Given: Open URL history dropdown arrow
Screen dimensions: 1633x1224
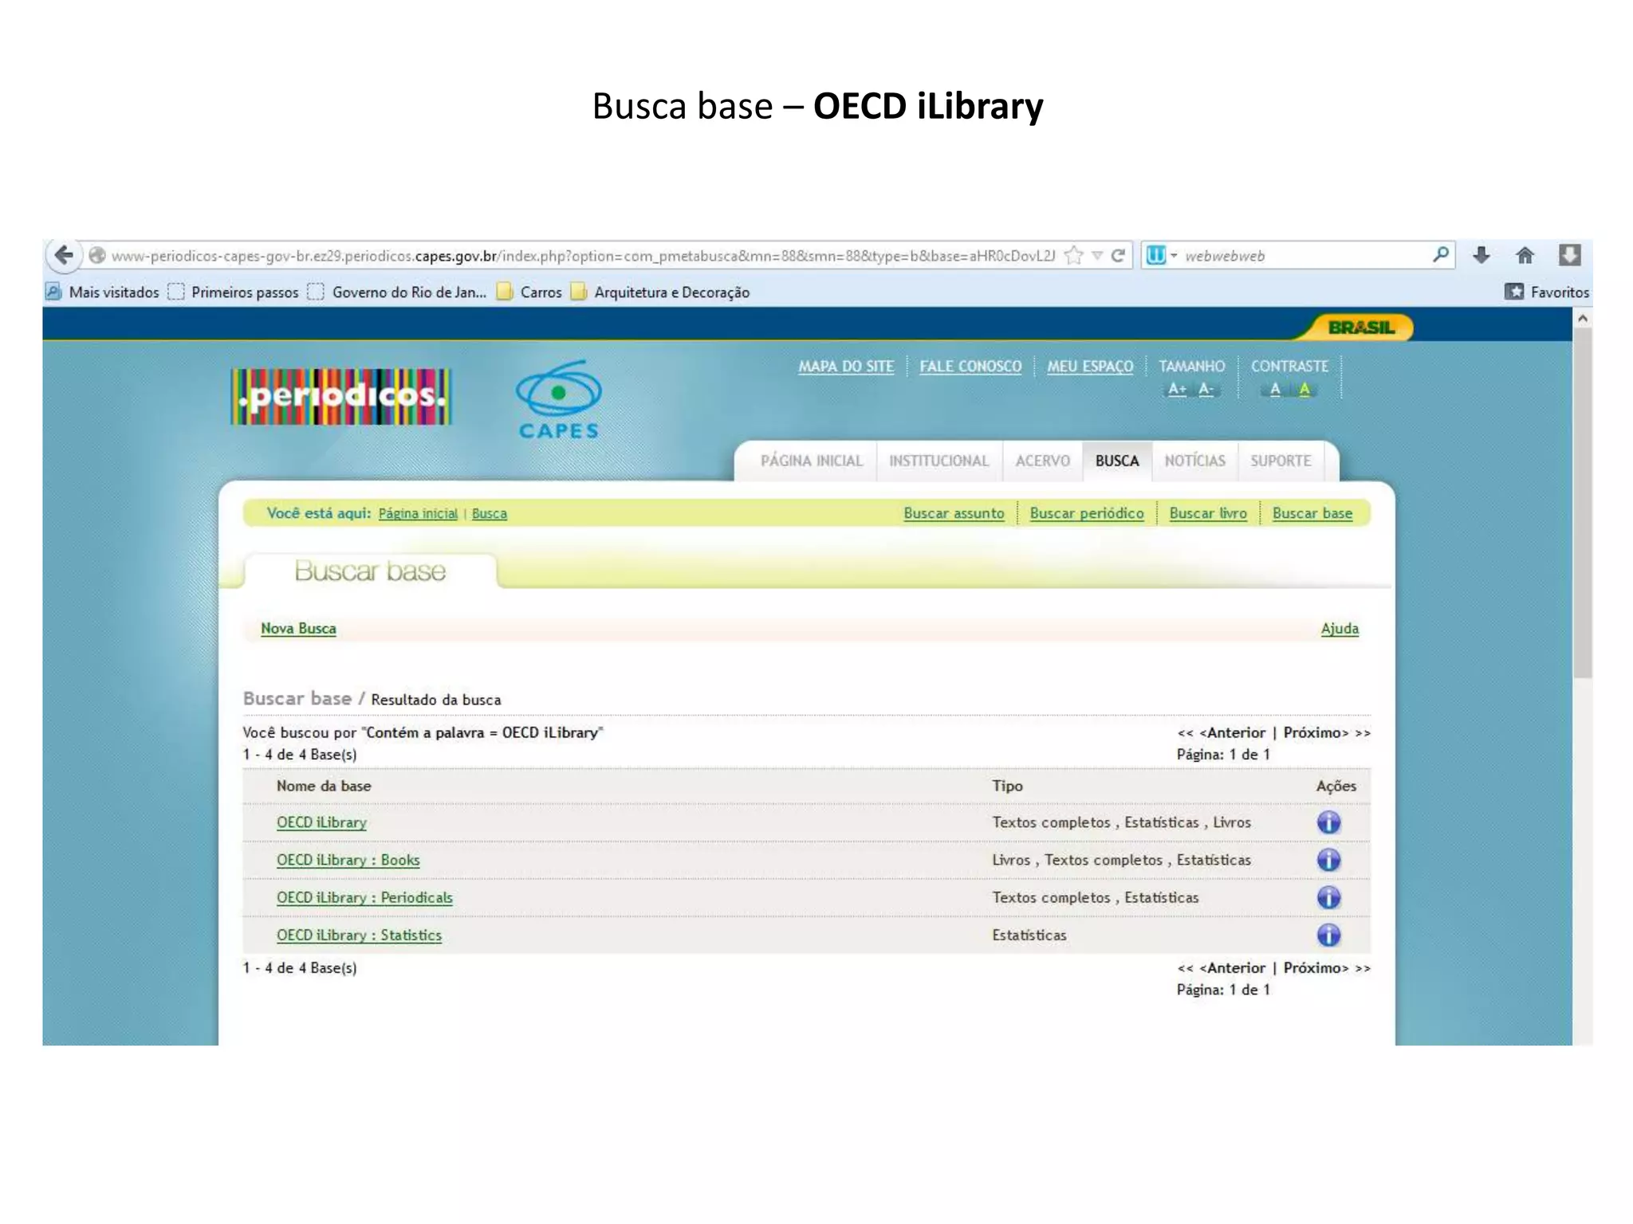Looking at the screenshot, I should (1097, 256).
